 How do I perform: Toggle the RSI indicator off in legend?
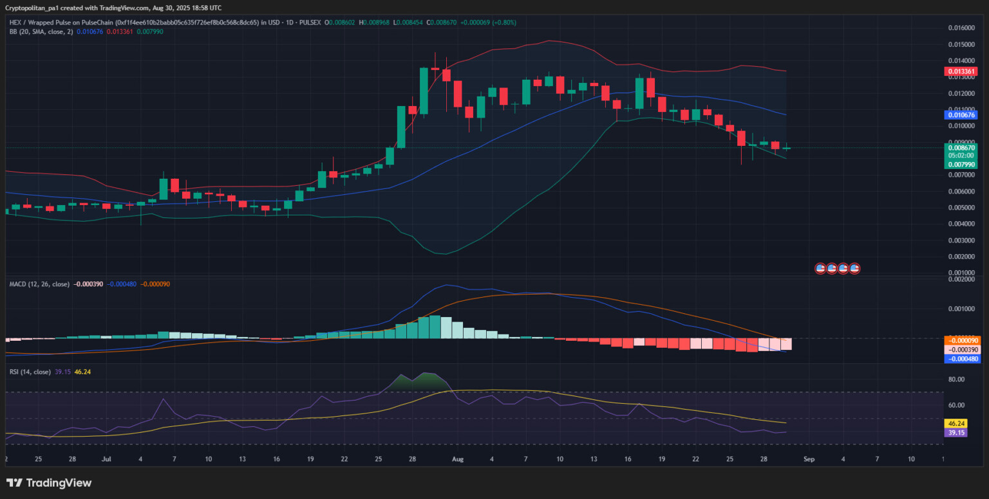click(x=31, y=371)
